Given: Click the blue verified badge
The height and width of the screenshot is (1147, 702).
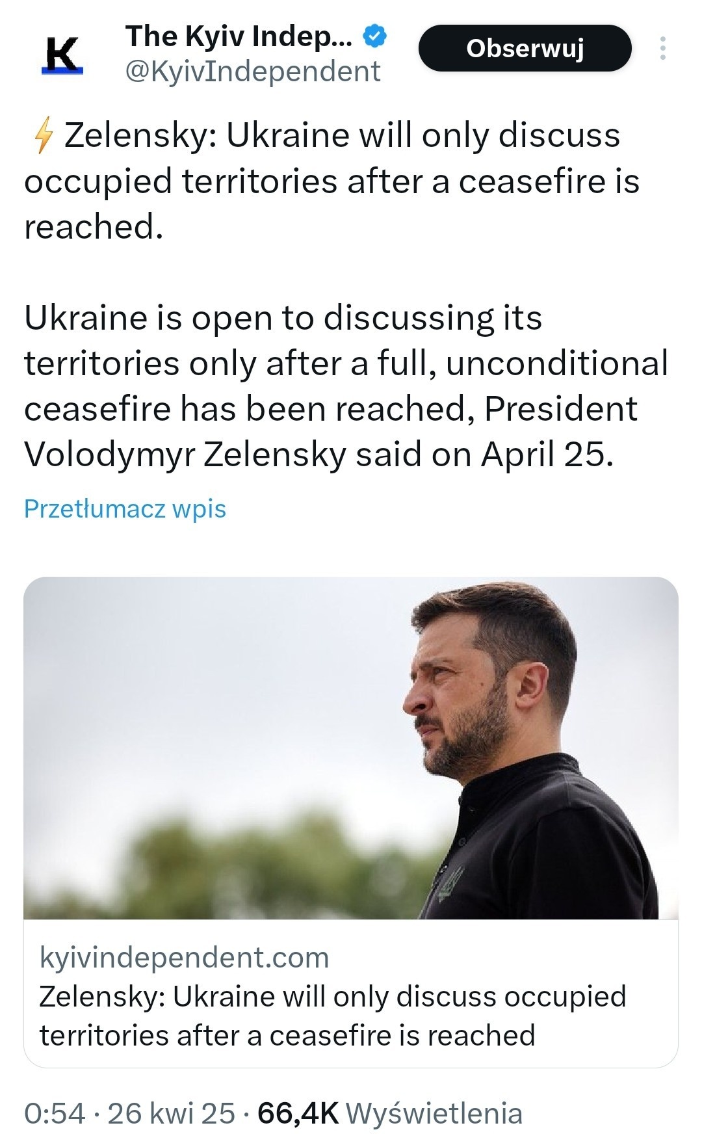Looking at the screenshot, I should (375, 36).
